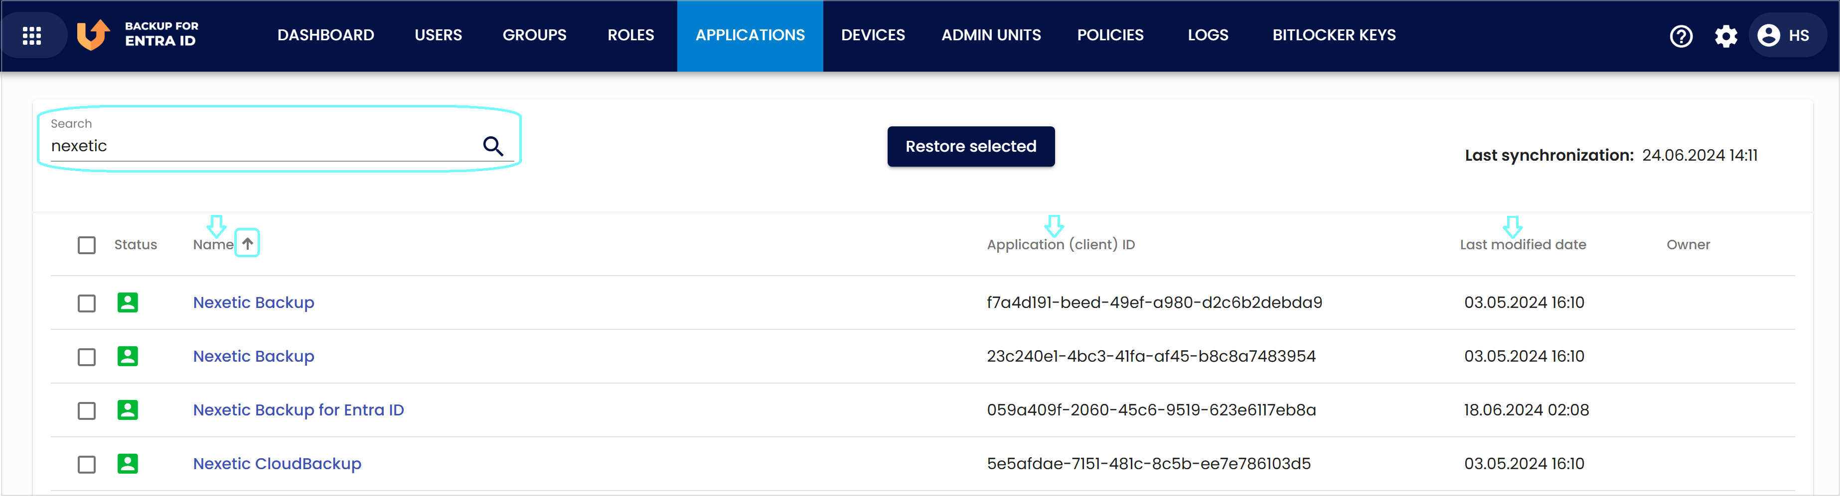Select ID text 23c240e1-4bc3-41fa-af45-b8c8a7483954
This screenshot has width=1840, height=496.
(x=1151, y=356)
